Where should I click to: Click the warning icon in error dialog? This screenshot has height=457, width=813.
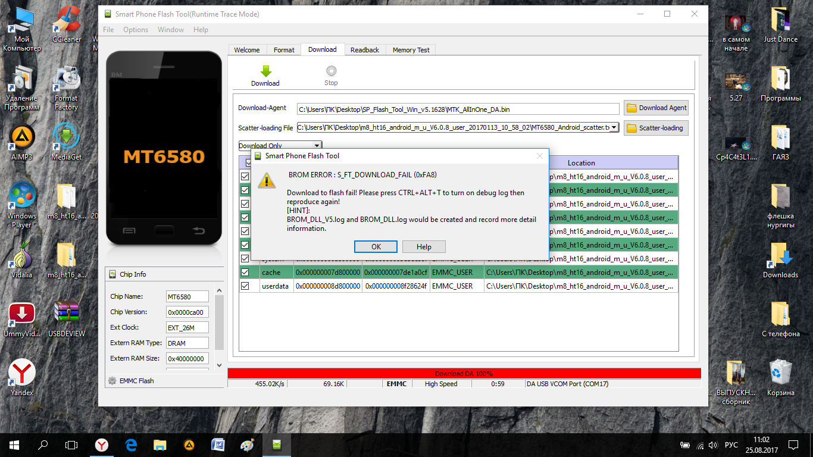pos(266,181)
